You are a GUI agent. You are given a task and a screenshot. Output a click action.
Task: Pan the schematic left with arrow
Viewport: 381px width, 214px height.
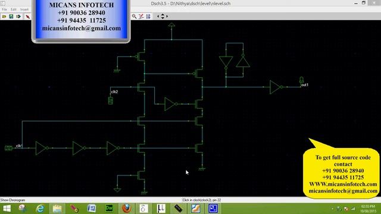(x=158, y=16)
